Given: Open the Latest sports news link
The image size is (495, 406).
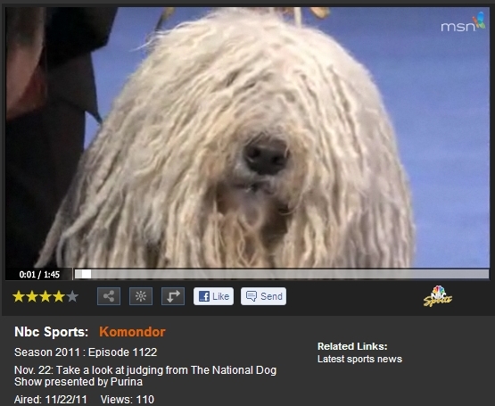Looking at the screenshot, I should (359, 359).
